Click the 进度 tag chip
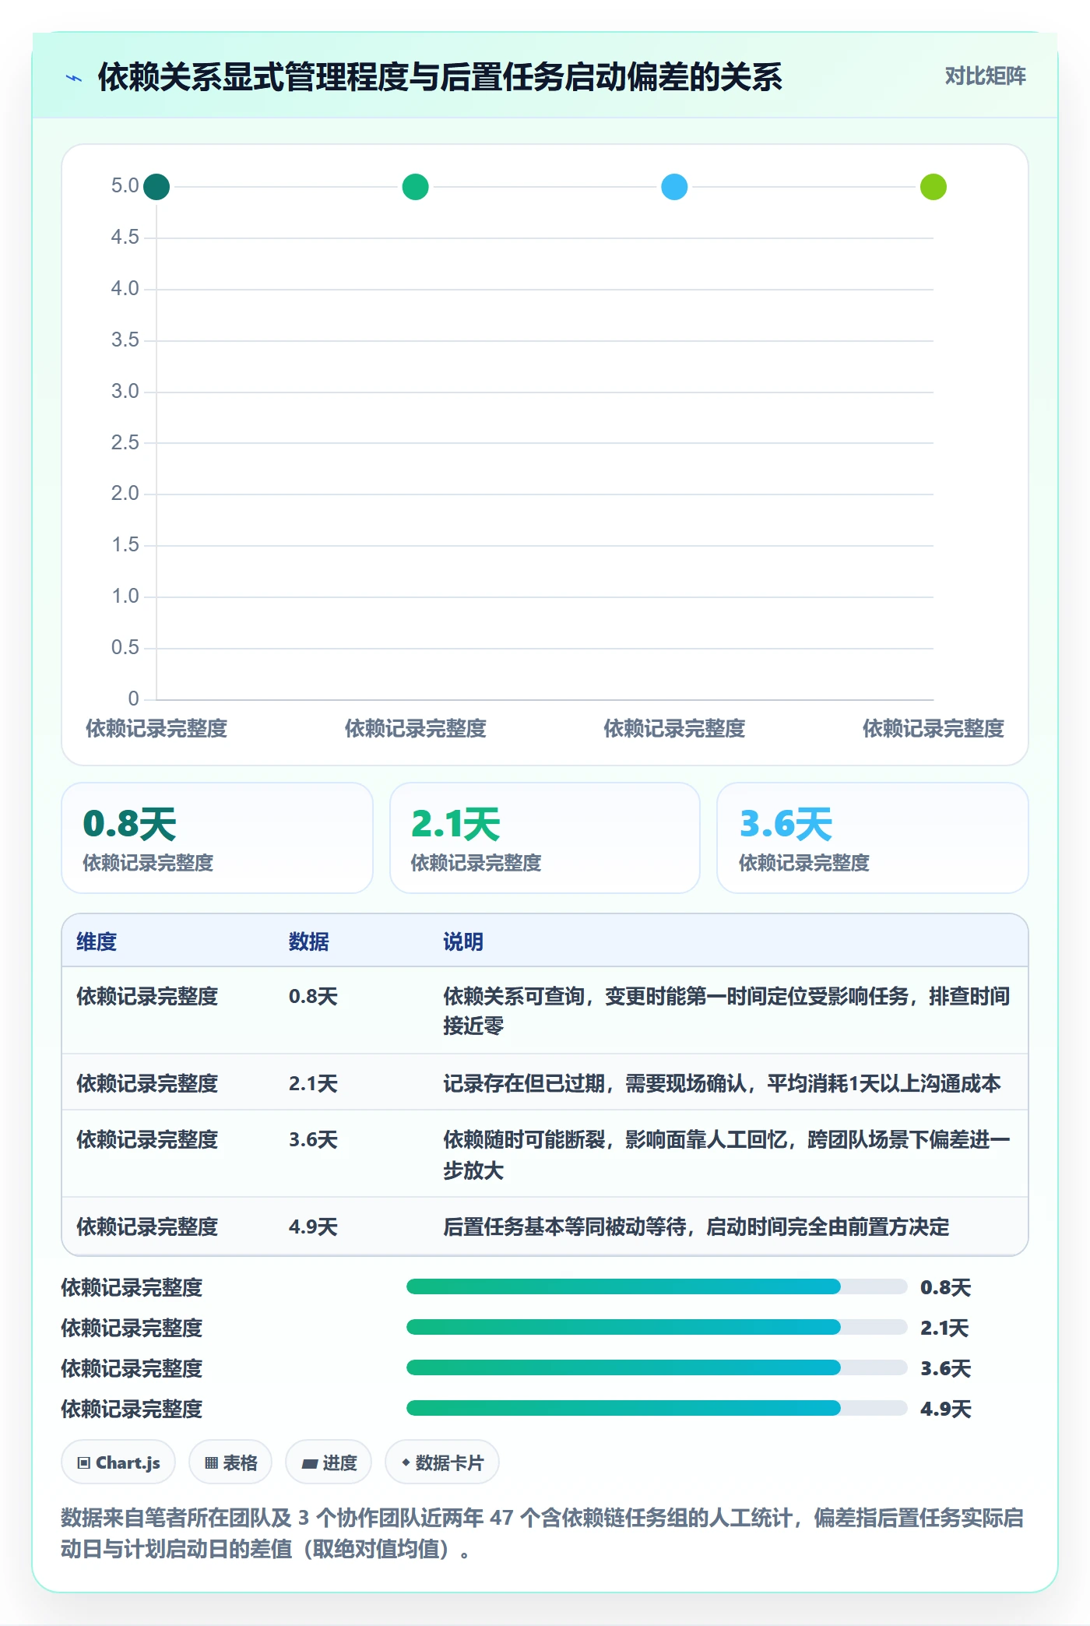 pos(329,1462)
